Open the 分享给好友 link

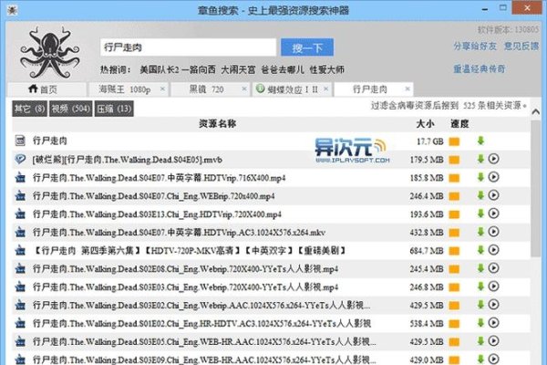474,46
